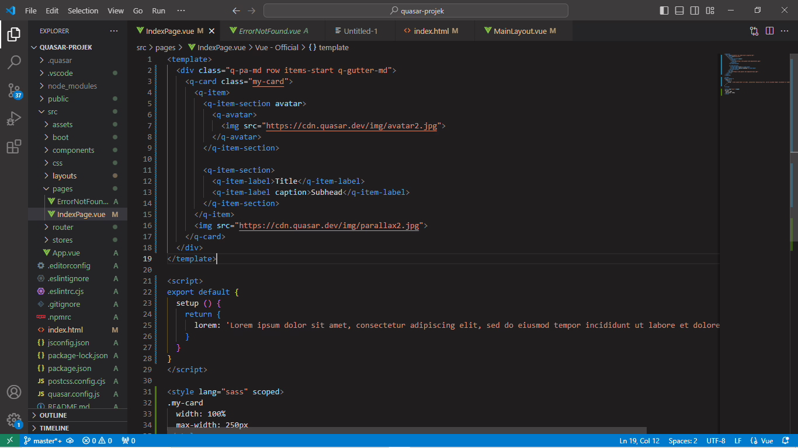This screenshot has width=798, height=448.
Task: Change end of line sequence LF
Action: coord(738,441)
